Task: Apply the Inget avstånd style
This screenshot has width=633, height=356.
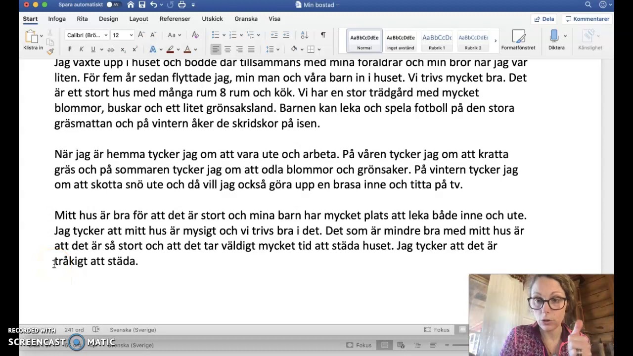Action: 401,41
